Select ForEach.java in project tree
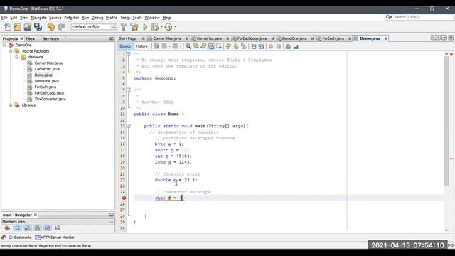The height and width of the screenshot is (256, 455). [x=45, y=87]
